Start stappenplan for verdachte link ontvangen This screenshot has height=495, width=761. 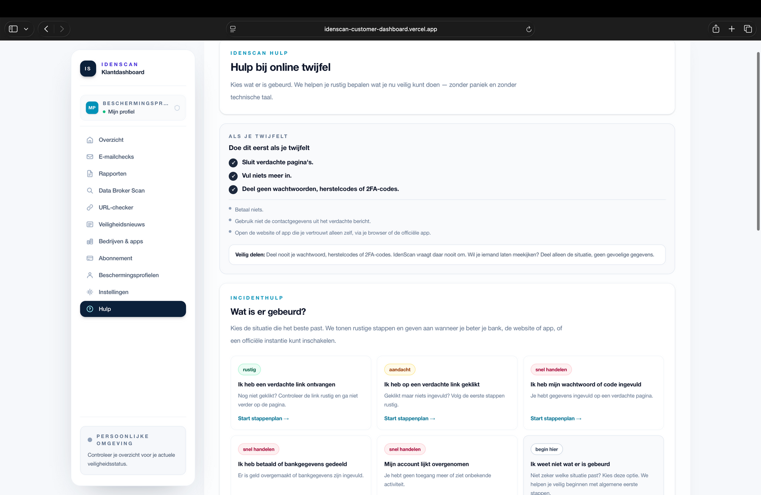coord(263,418)
